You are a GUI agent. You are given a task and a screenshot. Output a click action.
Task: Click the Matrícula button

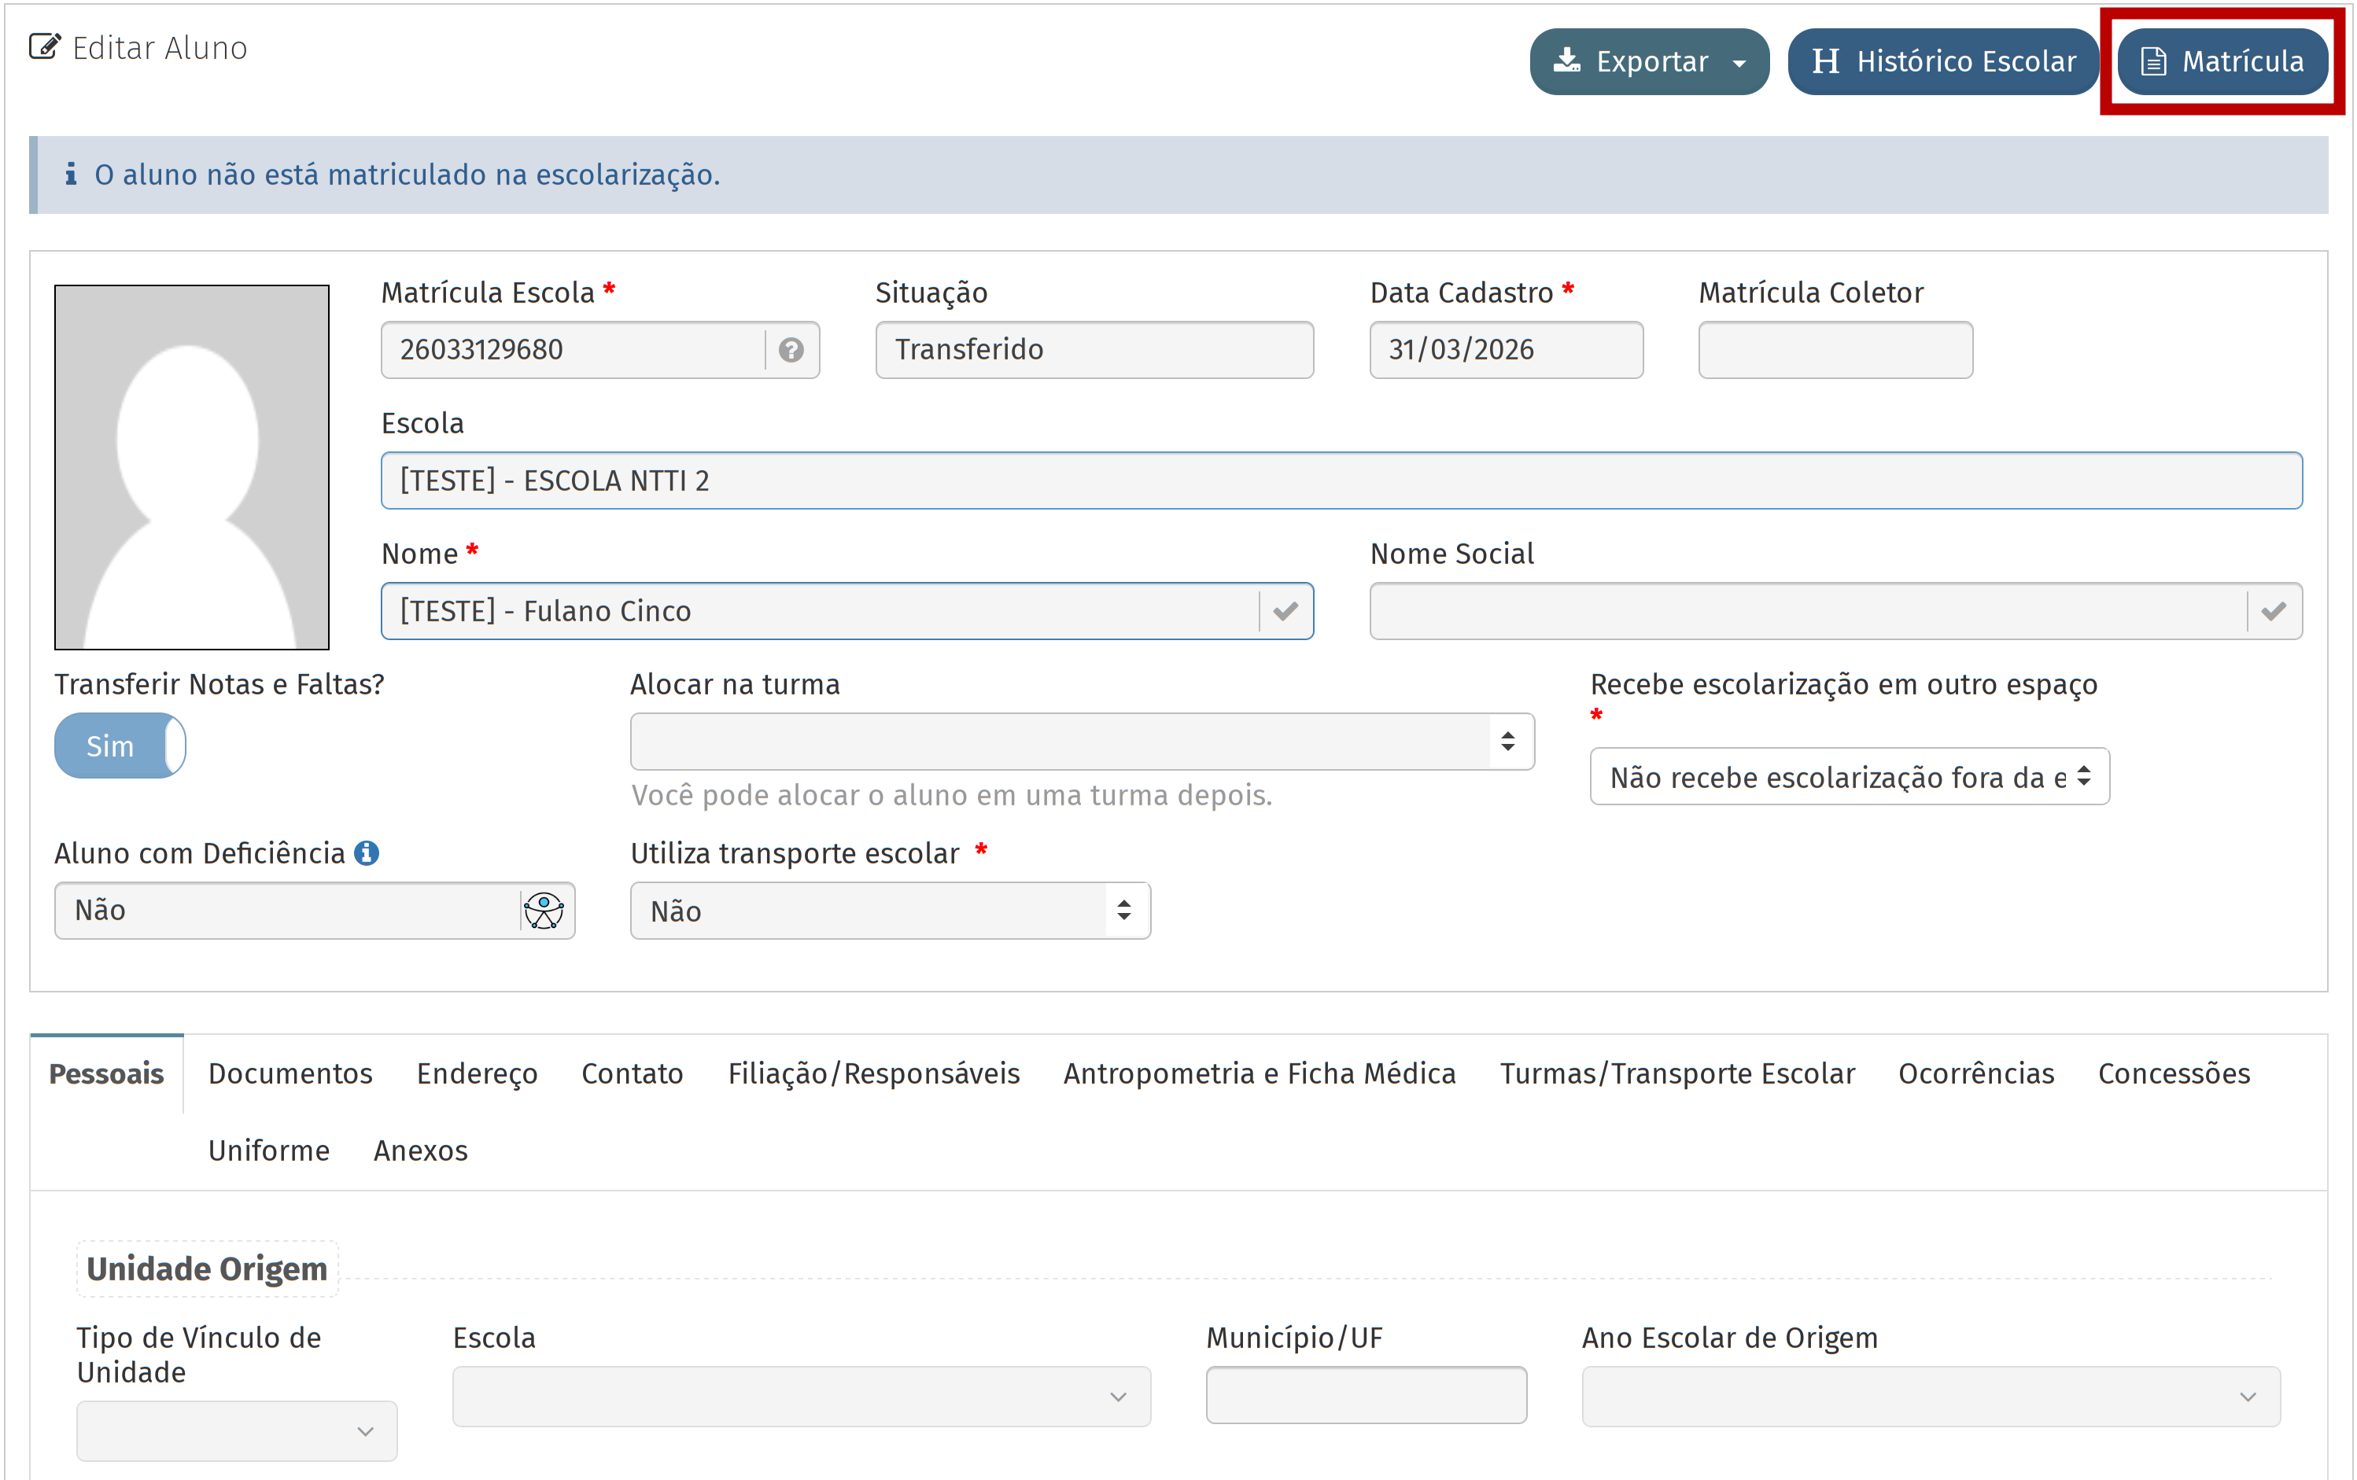(x=2222, y=61)
